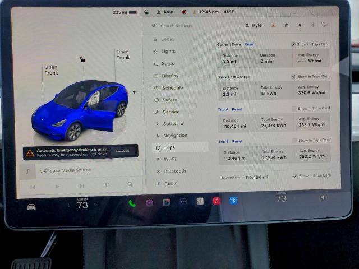Open the all apps three-dots icon
359x269 pixels.
183,202
